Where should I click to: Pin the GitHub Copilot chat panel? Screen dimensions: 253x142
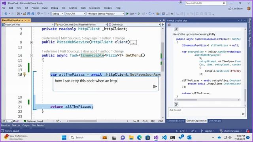pos(242,21)
